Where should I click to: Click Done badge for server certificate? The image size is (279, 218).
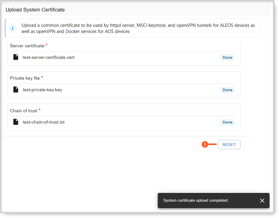pyautogui.click(x=227, y=58)
